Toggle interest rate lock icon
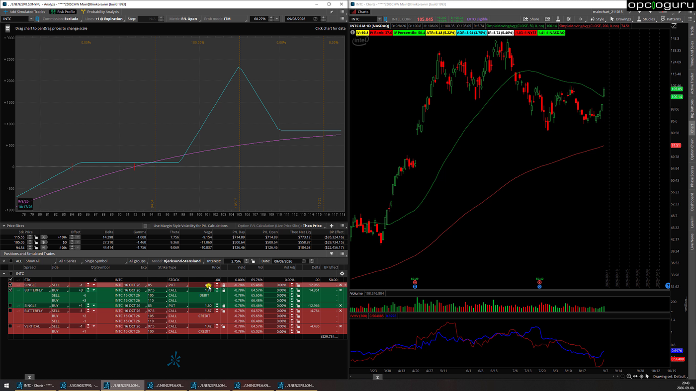The height and width of the screenshot is (391, 696). (x=253, y=261)
